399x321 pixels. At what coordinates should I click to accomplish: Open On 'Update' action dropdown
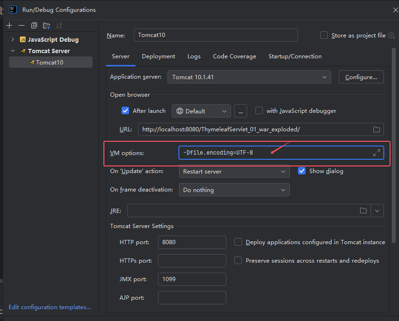pos(234,172)
